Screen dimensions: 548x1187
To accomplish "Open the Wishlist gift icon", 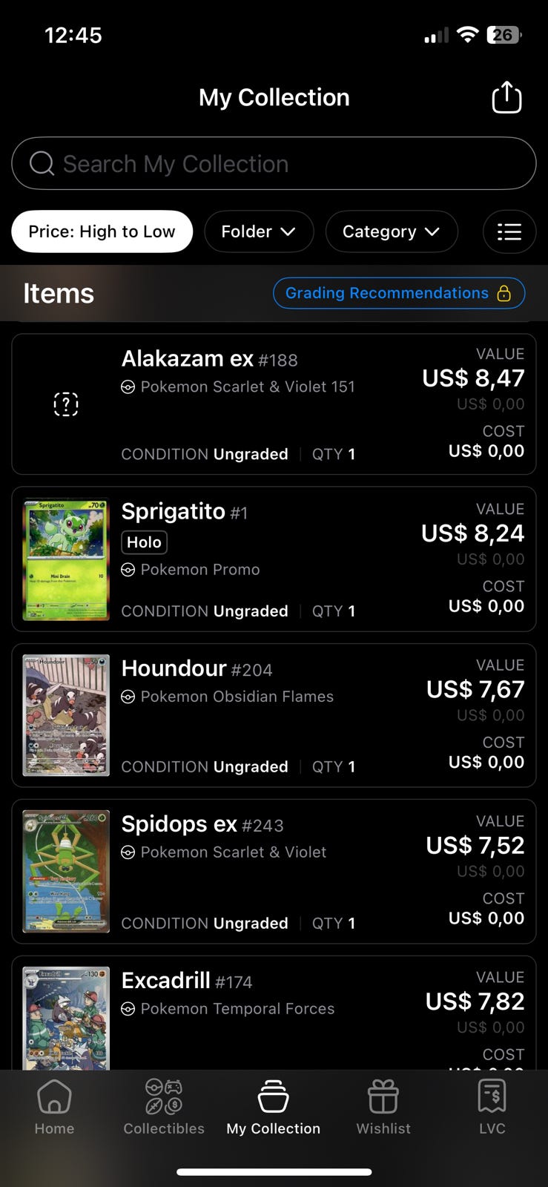I will click(x=383, y=1096).
